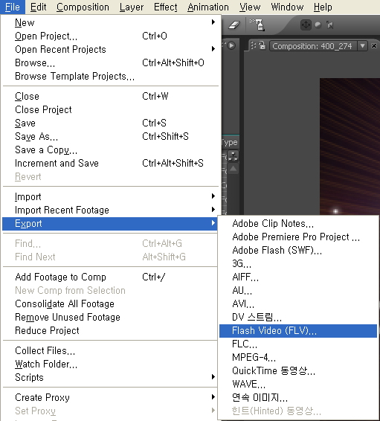Select the AU... export option

coord(298,291)
